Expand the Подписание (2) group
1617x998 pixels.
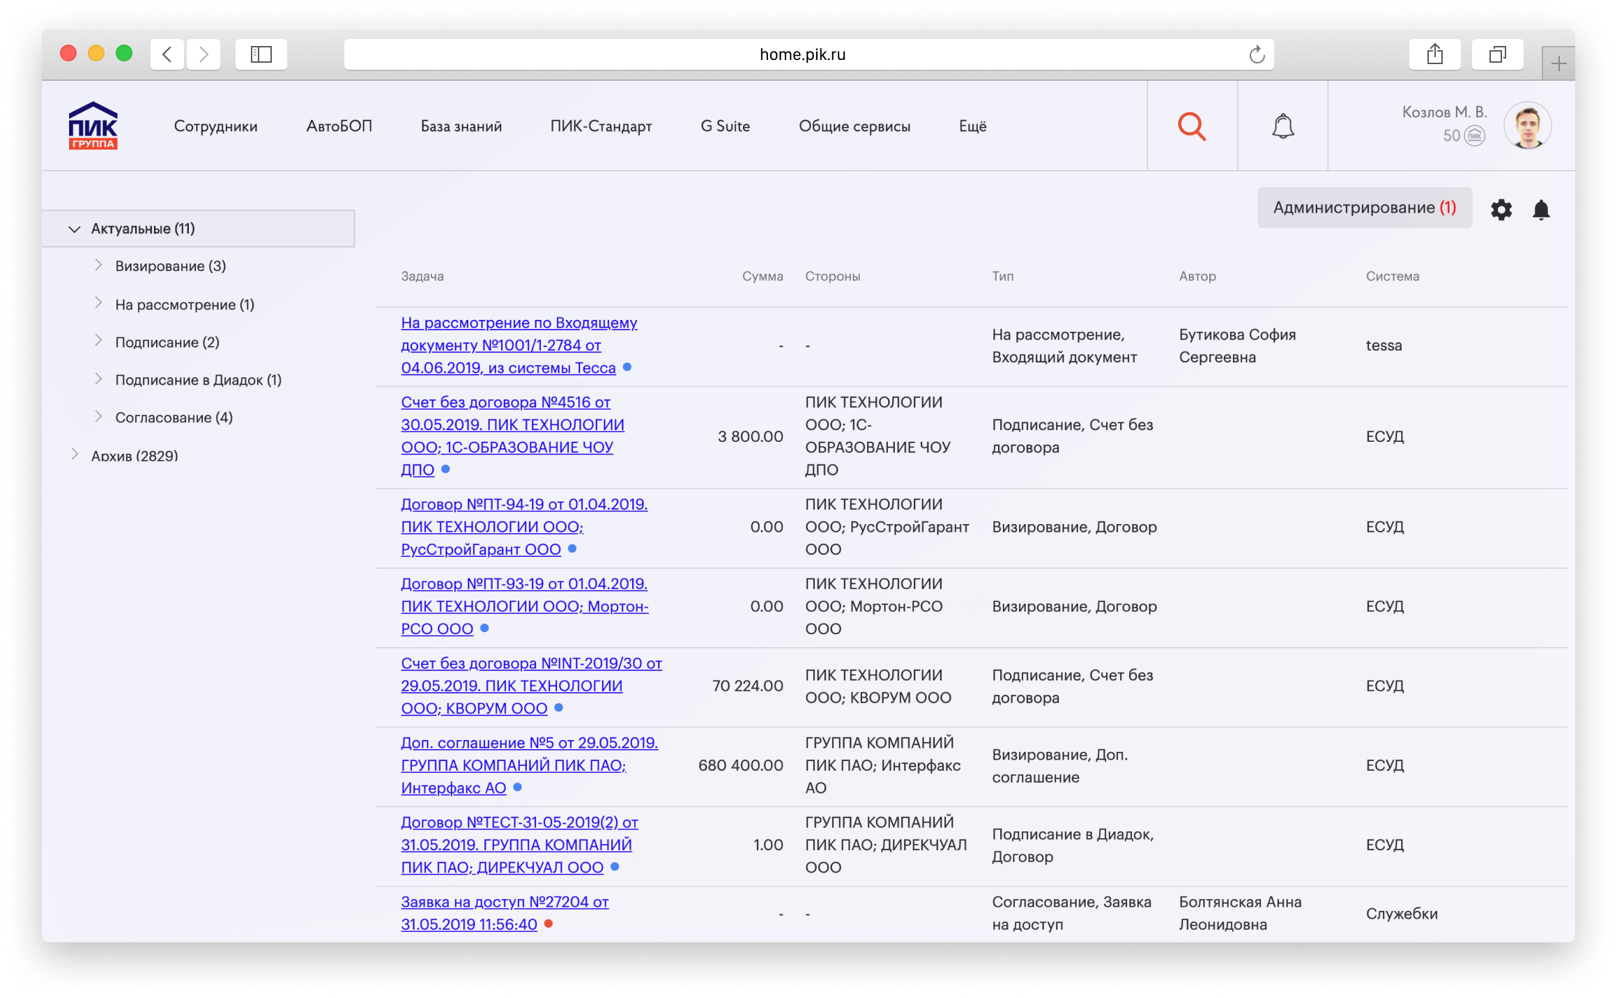[x=98, y=340]
